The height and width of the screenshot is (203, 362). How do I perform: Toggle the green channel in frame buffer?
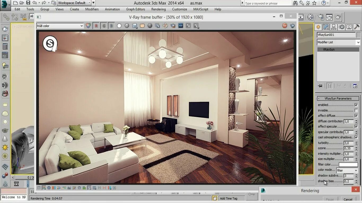tap(104, 26)
